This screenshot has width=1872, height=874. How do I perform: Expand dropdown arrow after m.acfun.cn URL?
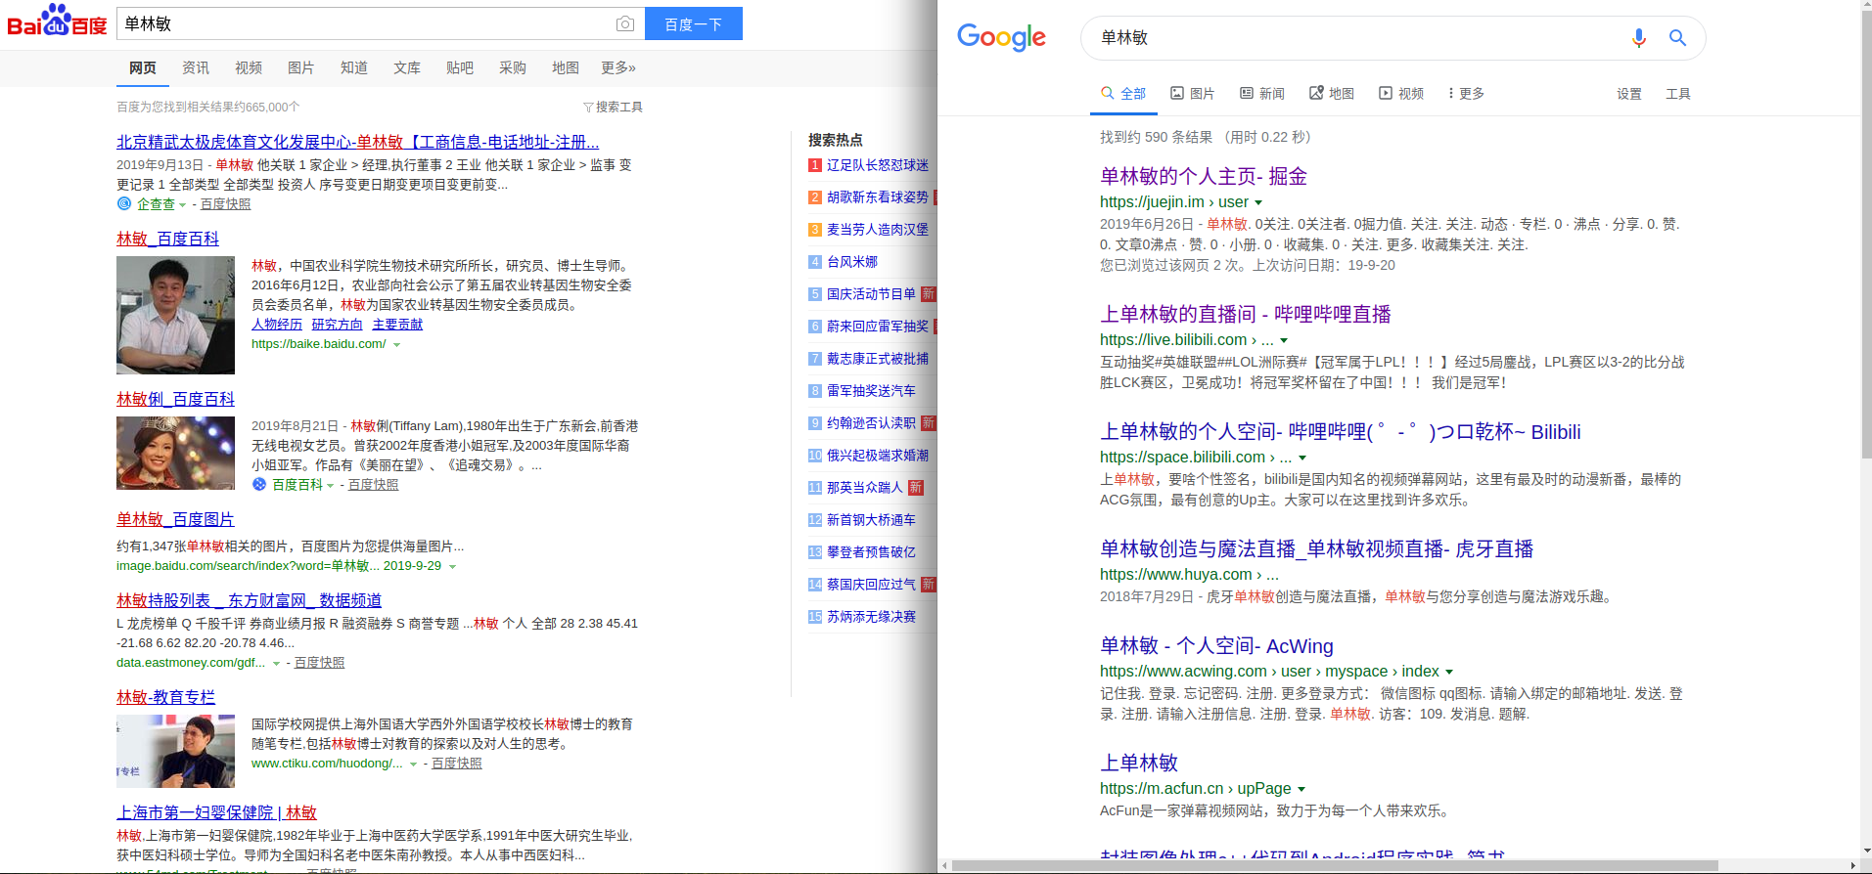1301,790
